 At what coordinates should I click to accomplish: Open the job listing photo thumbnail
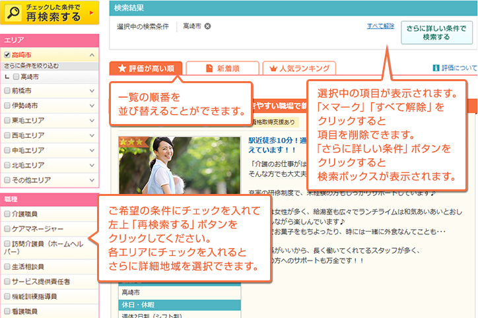tap(178, 175)
